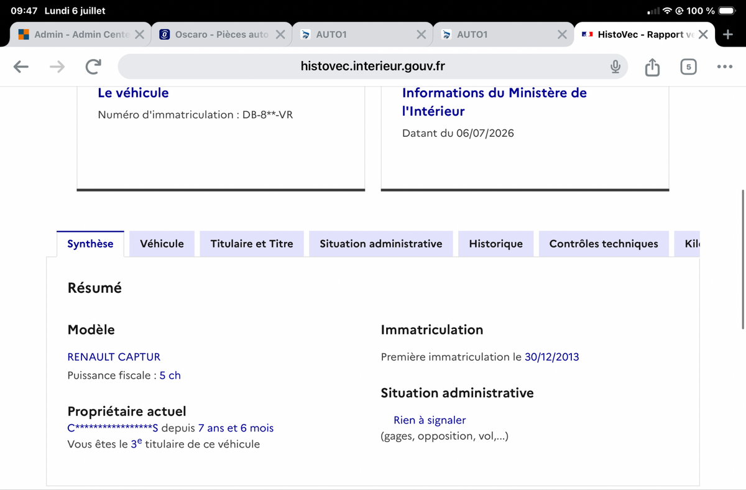Screen dimensions: 746x490
Task: Tap the microphone icon in address bar
Action: coord(615,67)
